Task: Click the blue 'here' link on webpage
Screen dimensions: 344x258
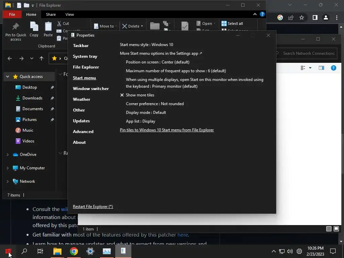Action: tap(182, 235)
